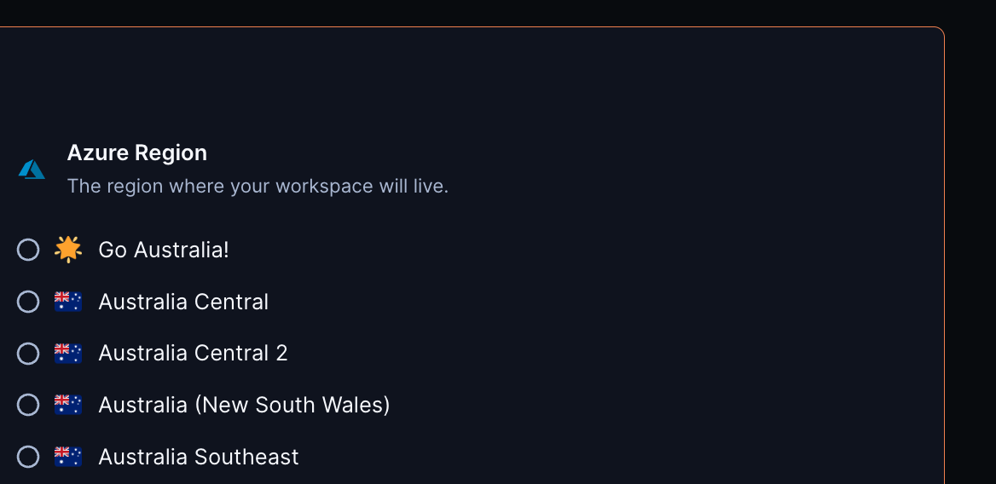Click the Australia (New South Wales) flag icon
The image size is (996, 484).
click(x=68, y=405)
